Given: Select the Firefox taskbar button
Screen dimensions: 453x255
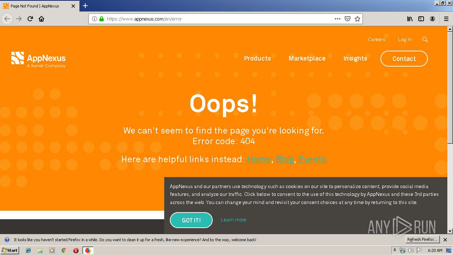Looking at the screenshot, I should [x=88, y=250].
